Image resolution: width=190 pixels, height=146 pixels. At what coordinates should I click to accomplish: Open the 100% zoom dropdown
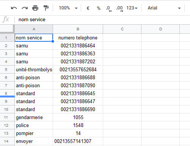(x=68, y=8)
